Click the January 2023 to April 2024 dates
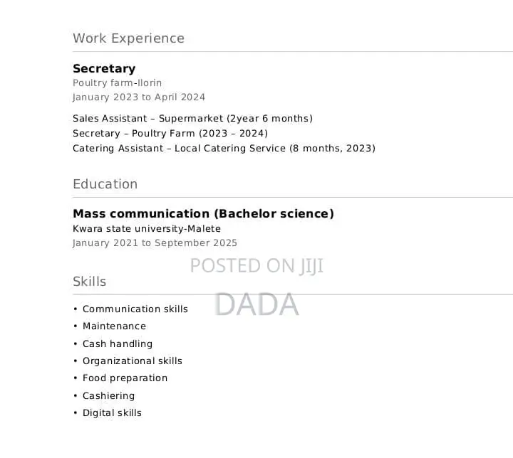This screenshot has height=458, width=513. tap(139, 97)
